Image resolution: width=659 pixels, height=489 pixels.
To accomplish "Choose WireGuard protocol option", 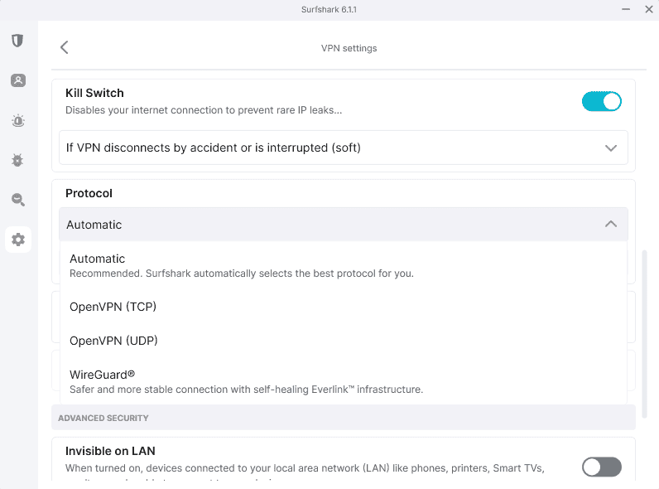I will [x=344, y=382].
